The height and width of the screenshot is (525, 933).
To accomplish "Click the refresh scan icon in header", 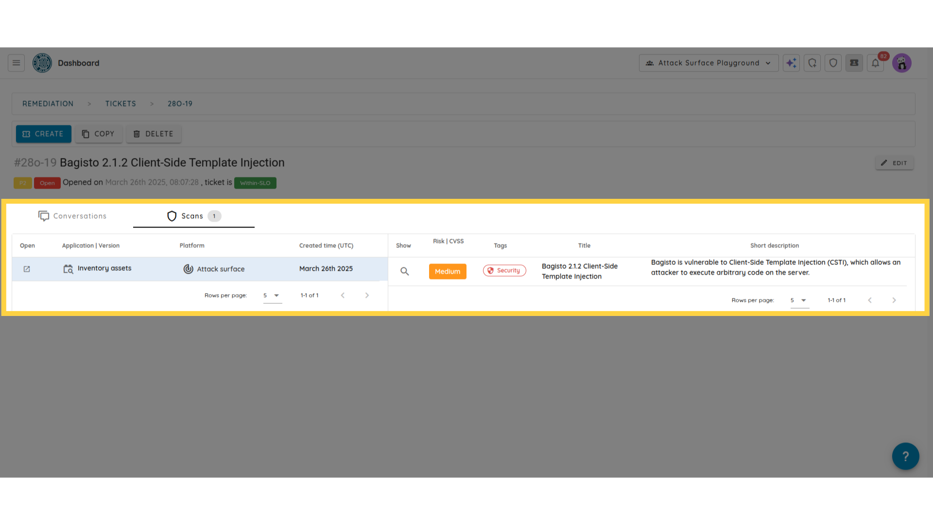I will point(812,63).
